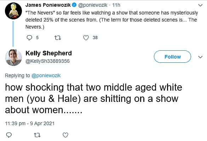Click the James Poniewozik display name

click(48, 5)
